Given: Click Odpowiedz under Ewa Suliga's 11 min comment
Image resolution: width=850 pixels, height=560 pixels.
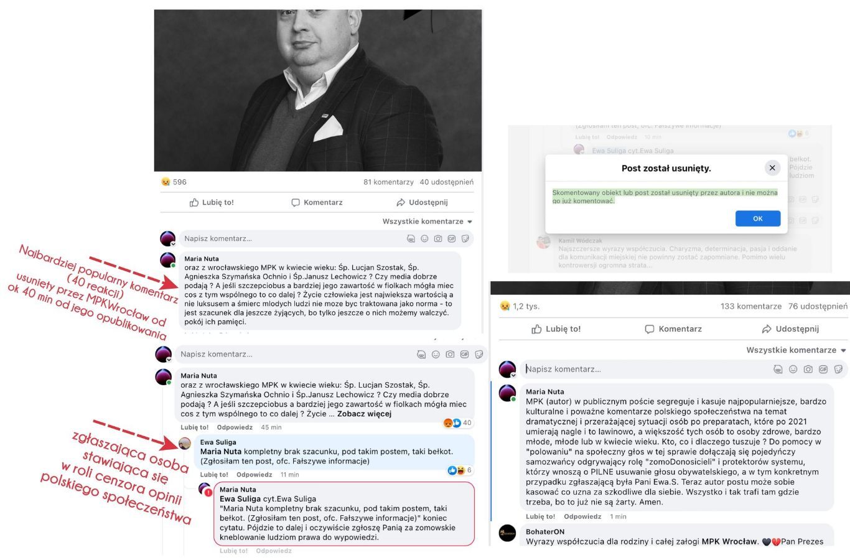Looking at the screenshot, I should pyautogui.click(x=255, y=474).
